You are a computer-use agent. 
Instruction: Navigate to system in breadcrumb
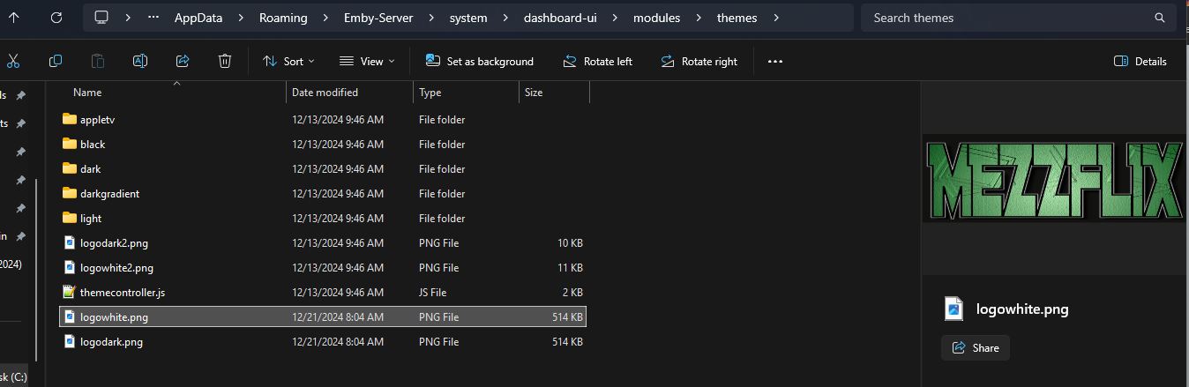click(x=468, y=18)
